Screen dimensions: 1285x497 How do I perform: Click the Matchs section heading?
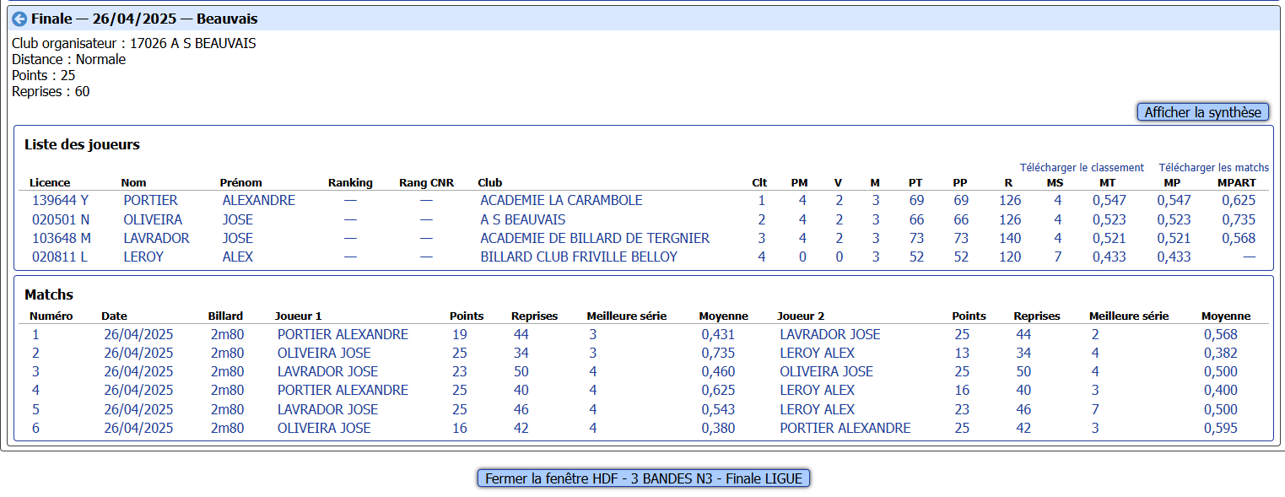(x=49, y=294)
